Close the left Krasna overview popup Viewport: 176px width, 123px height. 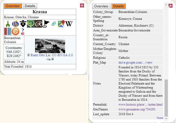point(82,5)
